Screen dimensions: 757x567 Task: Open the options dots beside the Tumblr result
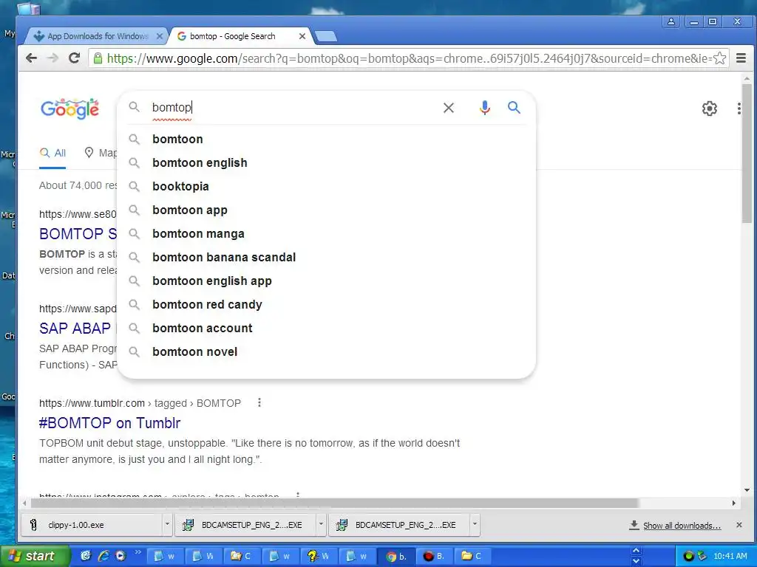tap(259, 402)
